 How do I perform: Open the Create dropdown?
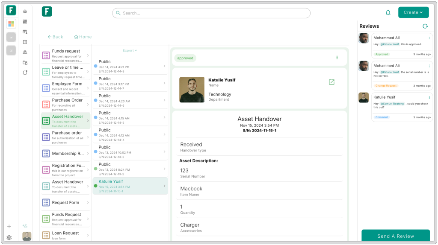(413, 12)
